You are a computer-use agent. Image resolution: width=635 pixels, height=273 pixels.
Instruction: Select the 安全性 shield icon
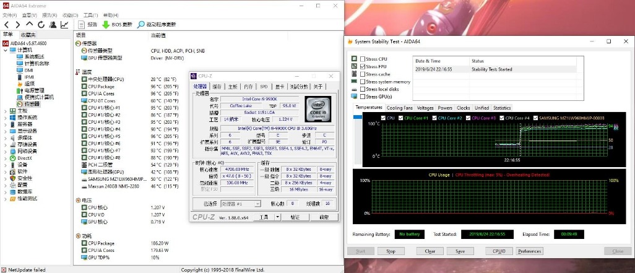13,178
